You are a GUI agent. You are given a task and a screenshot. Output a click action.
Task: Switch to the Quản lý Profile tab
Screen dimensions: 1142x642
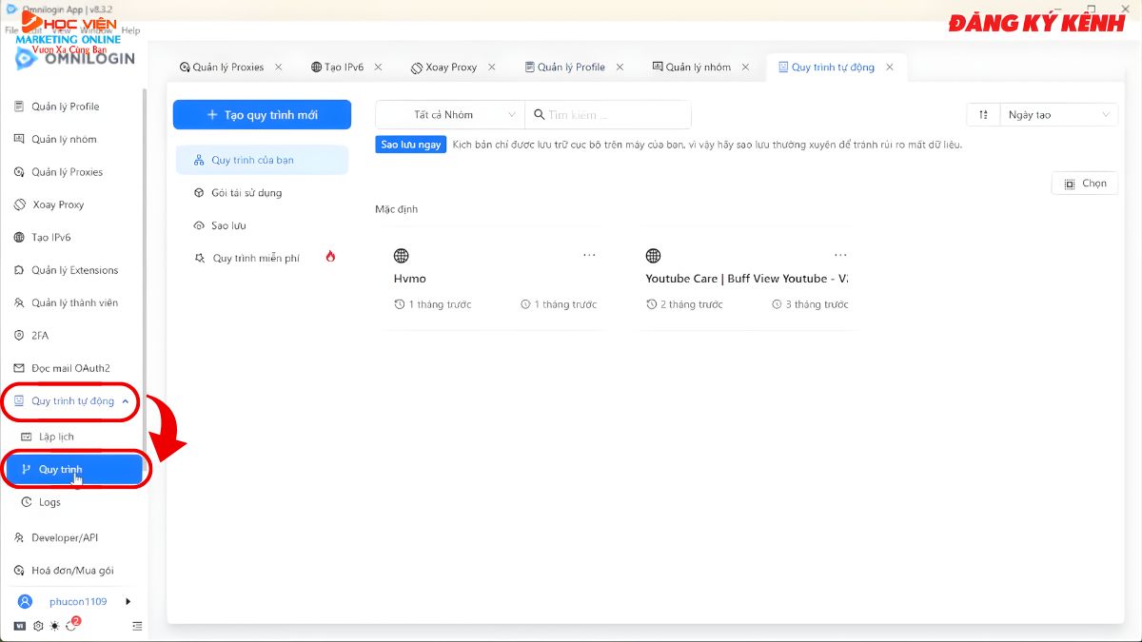(x=571, y=68)
